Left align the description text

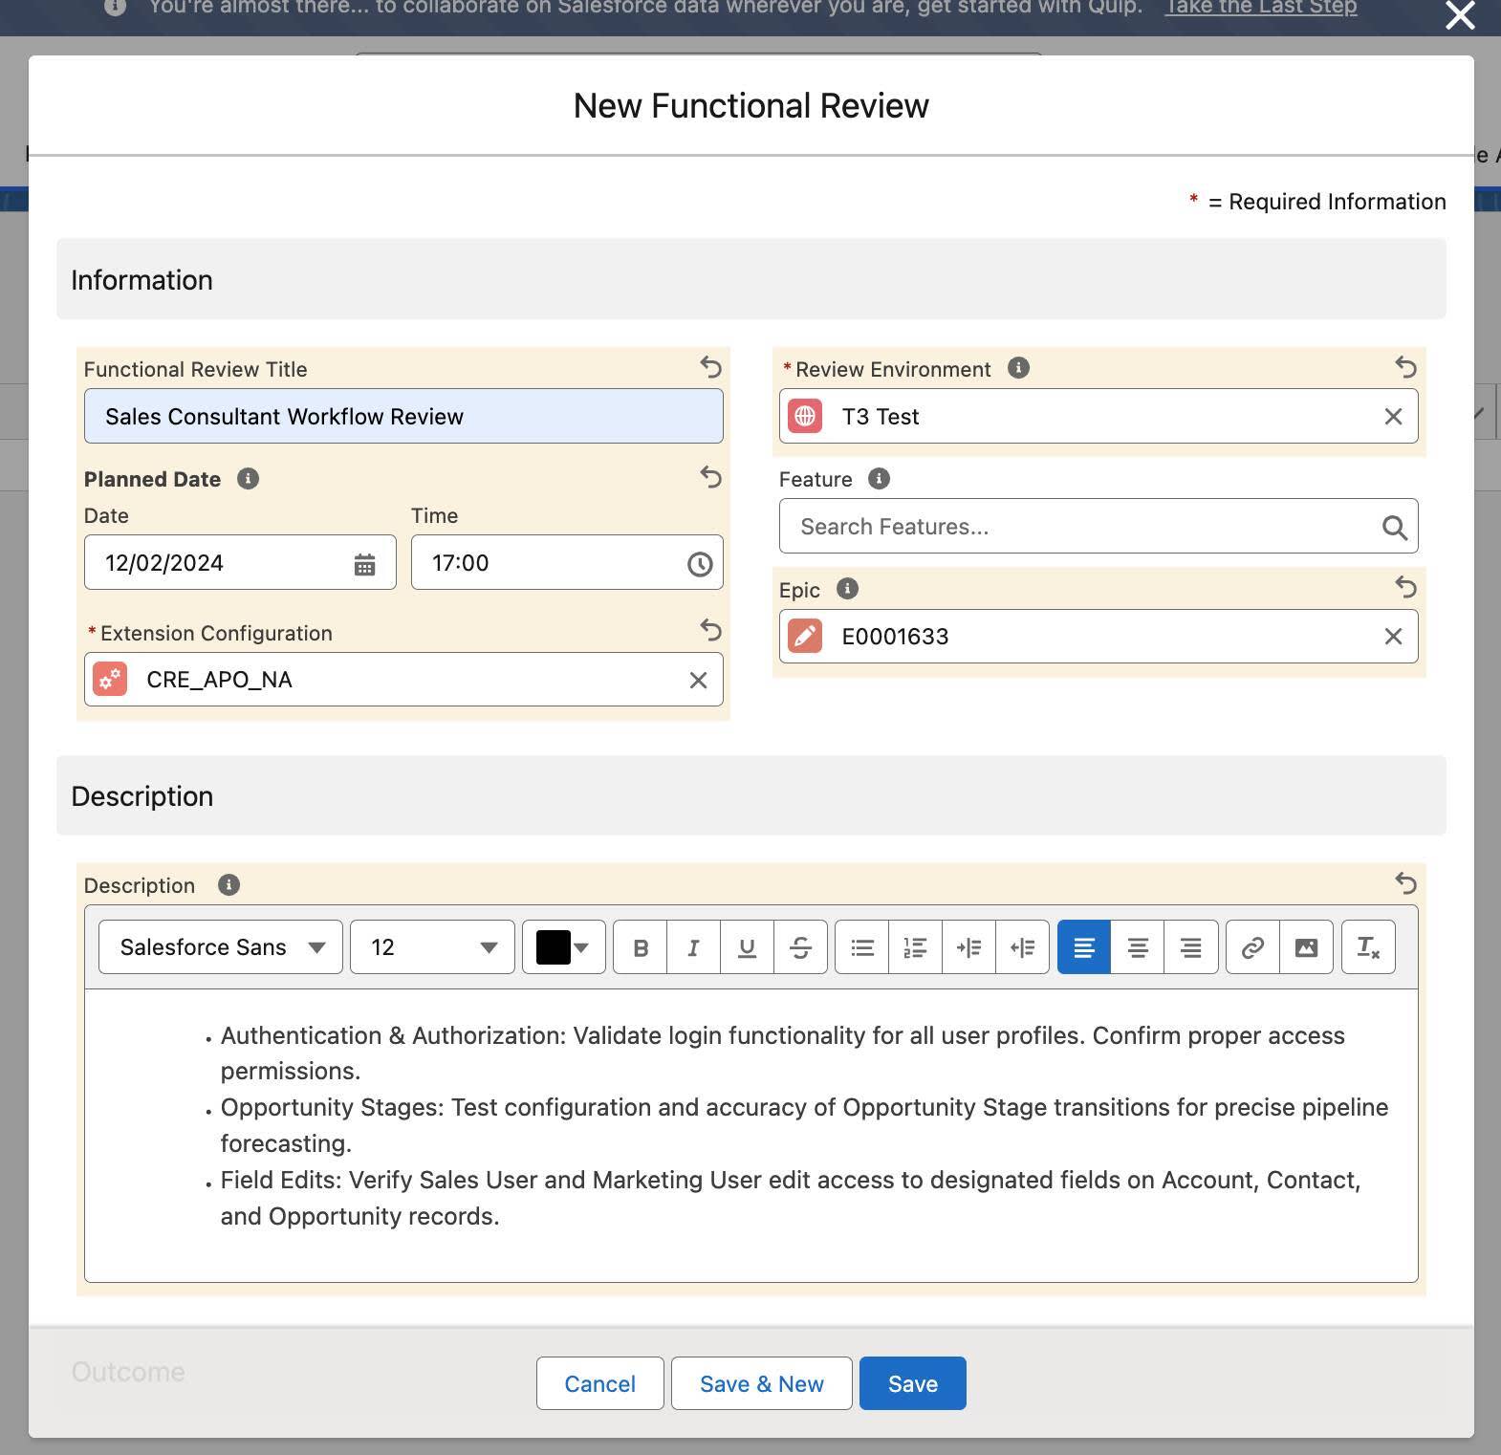tap(1084, 947)
